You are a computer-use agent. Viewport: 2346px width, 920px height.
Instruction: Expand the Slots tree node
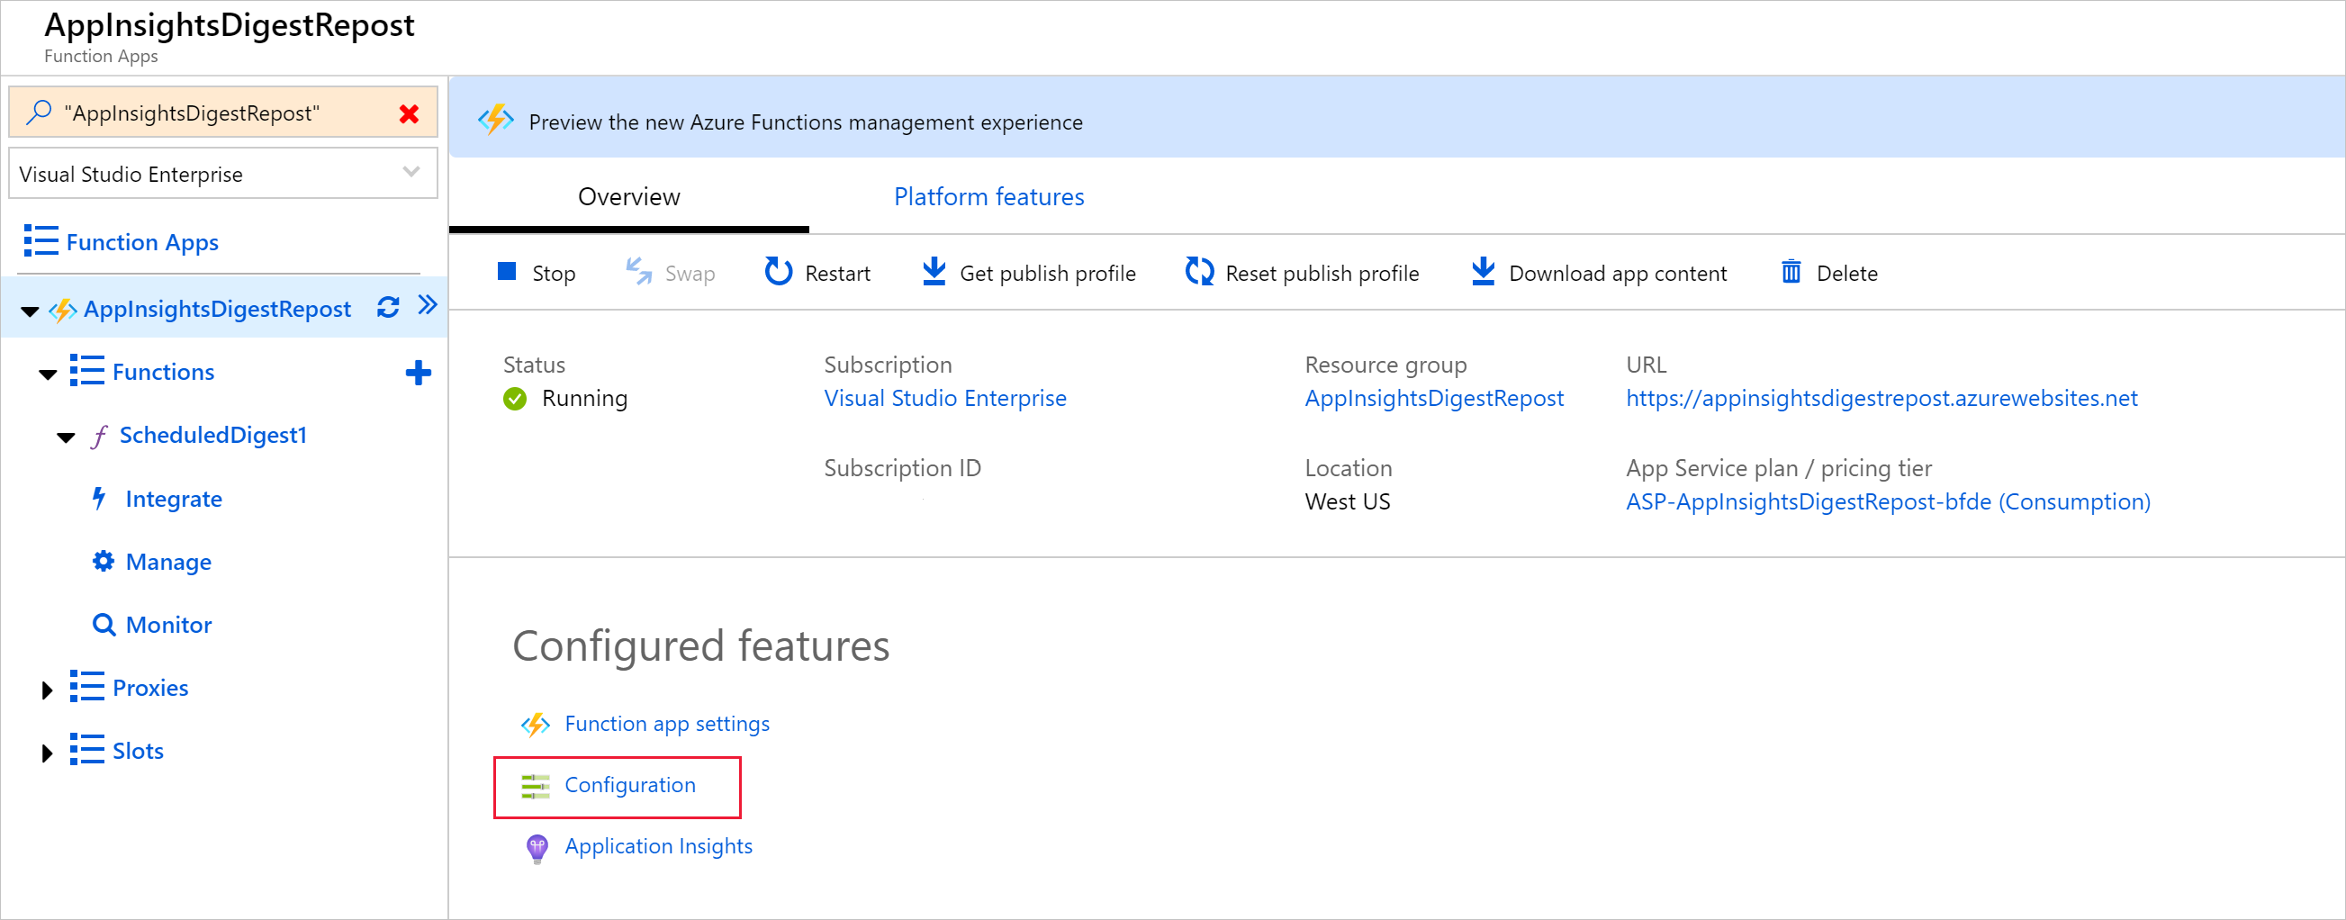click(48, 753)
